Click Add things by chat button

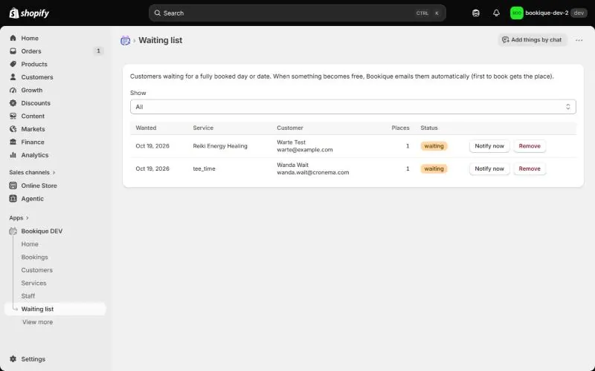[x=532, y=40]
